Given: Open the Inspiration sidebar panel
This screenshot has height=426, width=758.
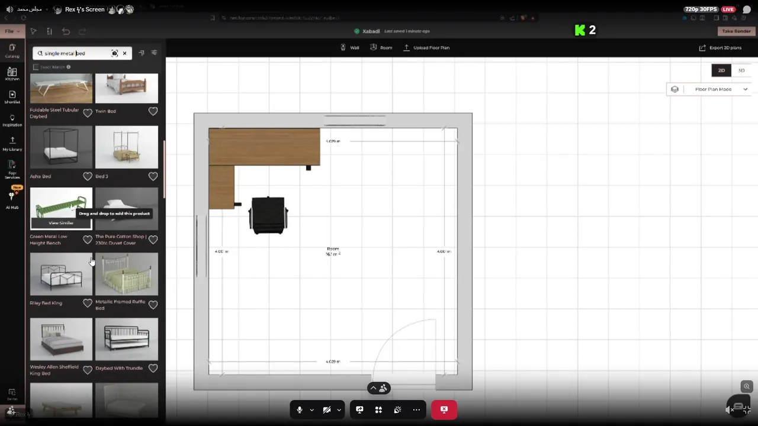Looking at the screenshot, I should [12, 121].
